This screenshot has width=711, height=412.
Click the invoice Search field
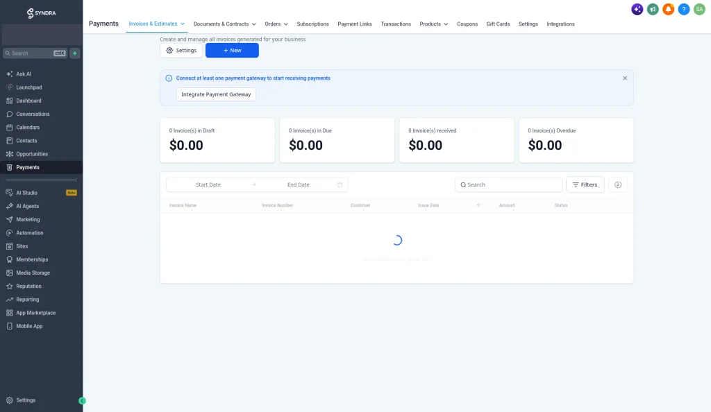pos(508,184)
